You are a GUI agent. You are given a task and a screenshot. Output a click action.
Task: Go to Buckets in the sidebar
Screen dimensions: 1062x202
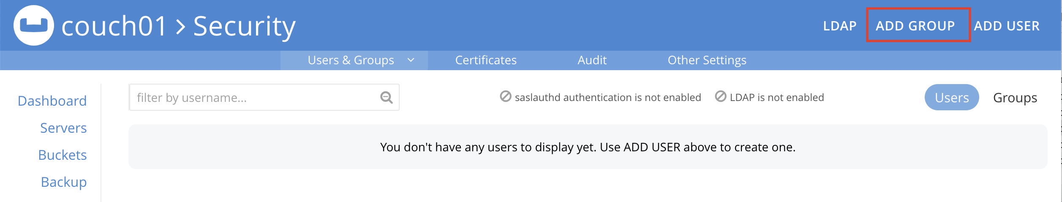click(x=63, y=155)
